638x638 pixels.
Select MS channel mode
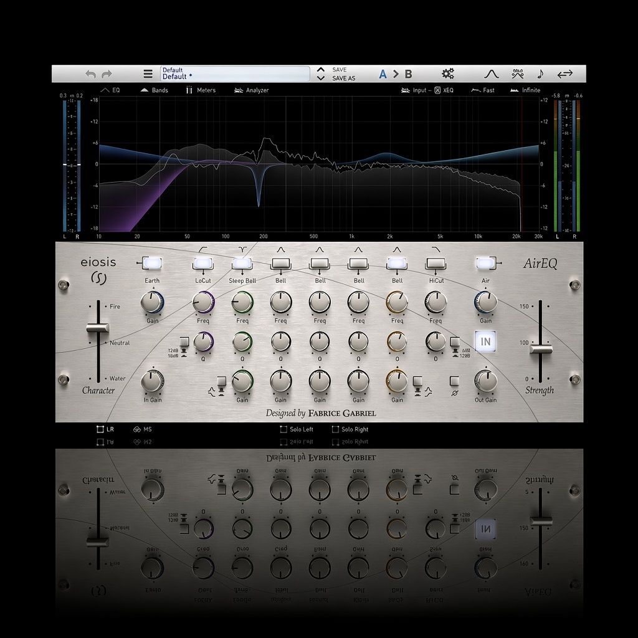coord(143,429)
